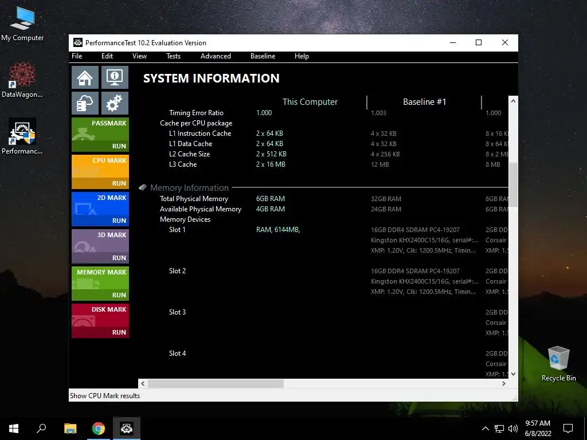Open the Baseline menu
The height and width of the screenshot is (440, 587).
(263, 56)
